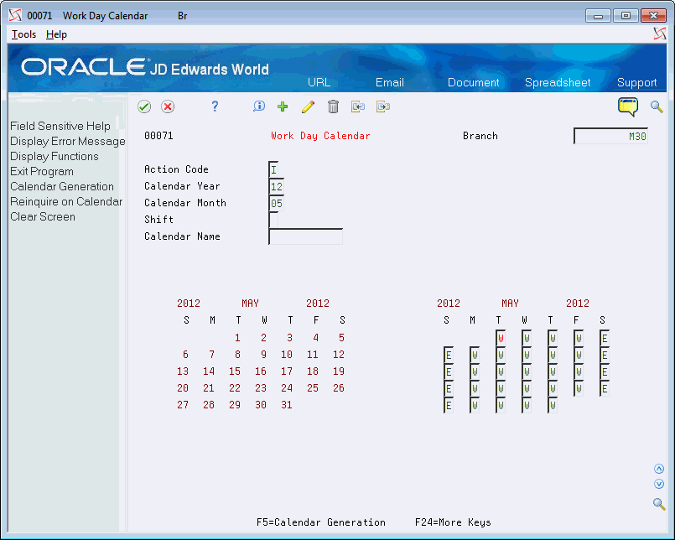Minimize the Work Day Calendar window
675x540 pixels.
pos(598,16)
